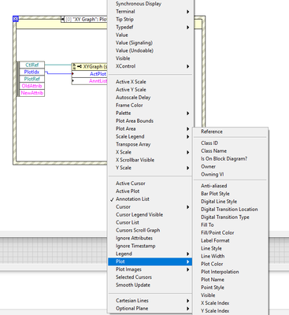Choose Bar Plot Style property
This screenshot has height=315, width=289.
click(231, 194)
